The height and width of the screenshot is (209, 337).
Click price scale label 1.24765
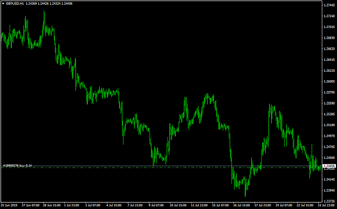coord(329,147)
